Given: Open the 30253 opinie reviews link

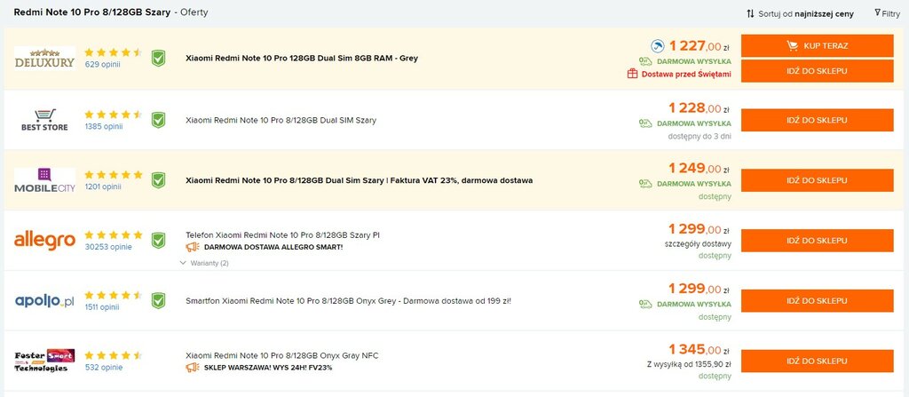Looking at the screenshot, I should click(108, 247).
